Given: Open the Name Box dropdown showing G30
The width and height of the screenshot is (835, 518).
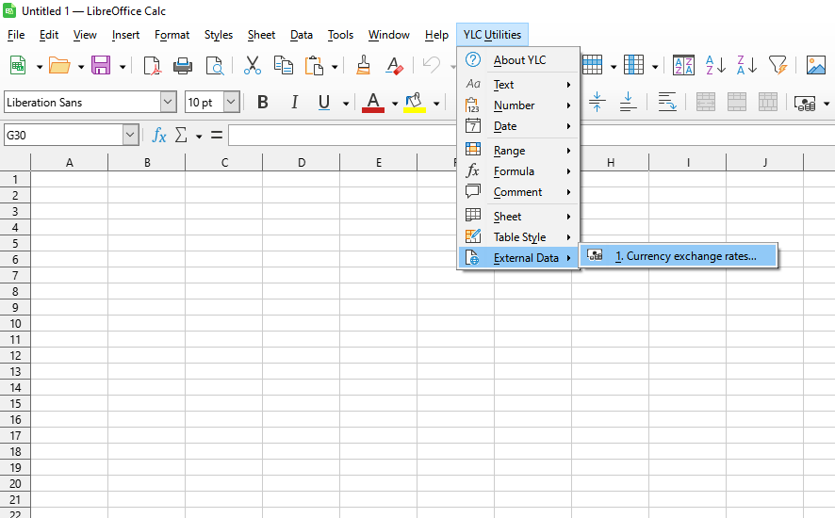Looking at the screenshot, I should [x=130, y=136].
